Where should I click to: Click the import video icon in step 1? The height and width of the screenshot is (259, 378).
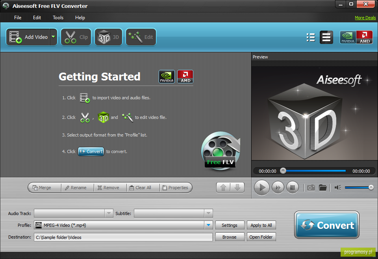(85, 98)
